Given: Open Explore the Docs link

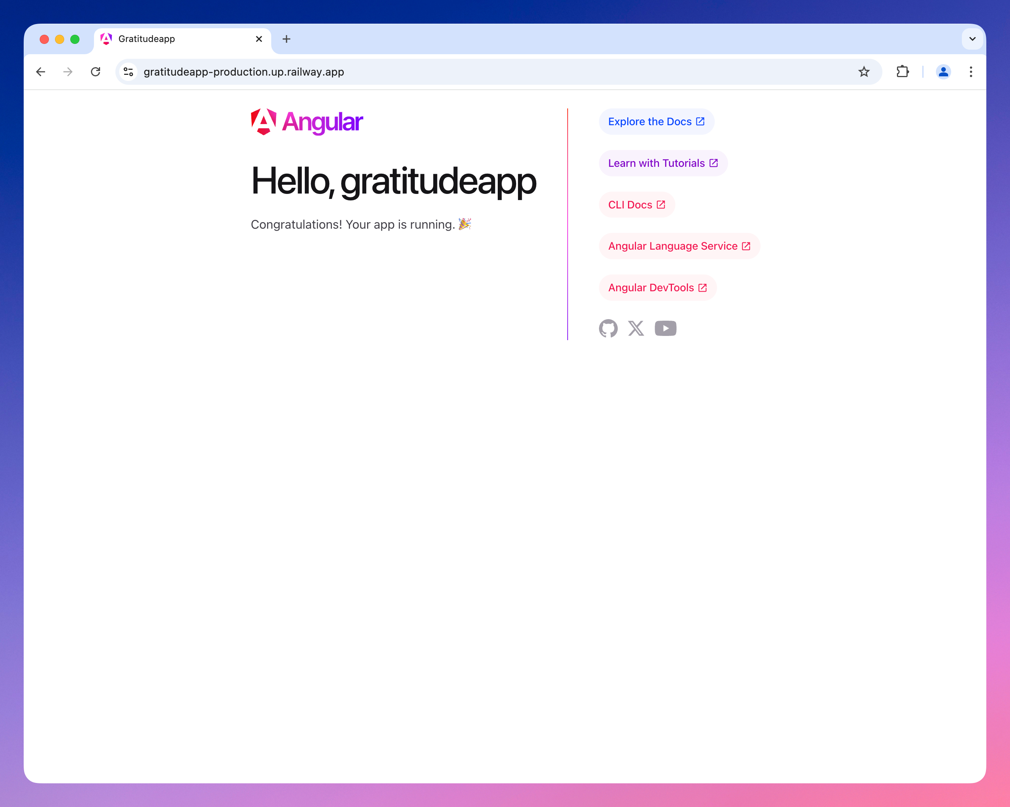Looking at the screenshot, I should point(656,122).
